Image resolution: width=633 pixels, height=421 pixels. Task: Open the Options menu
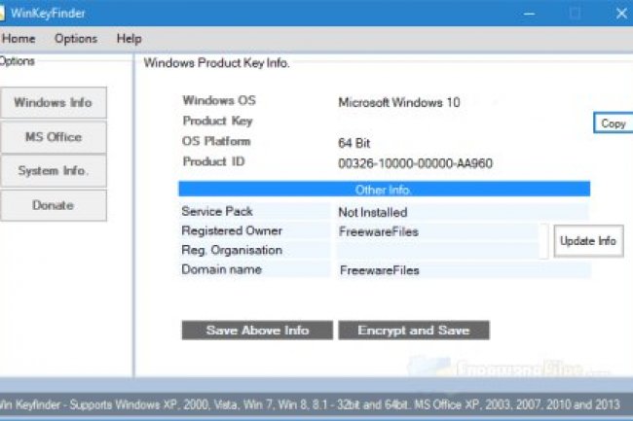[75, 39]
